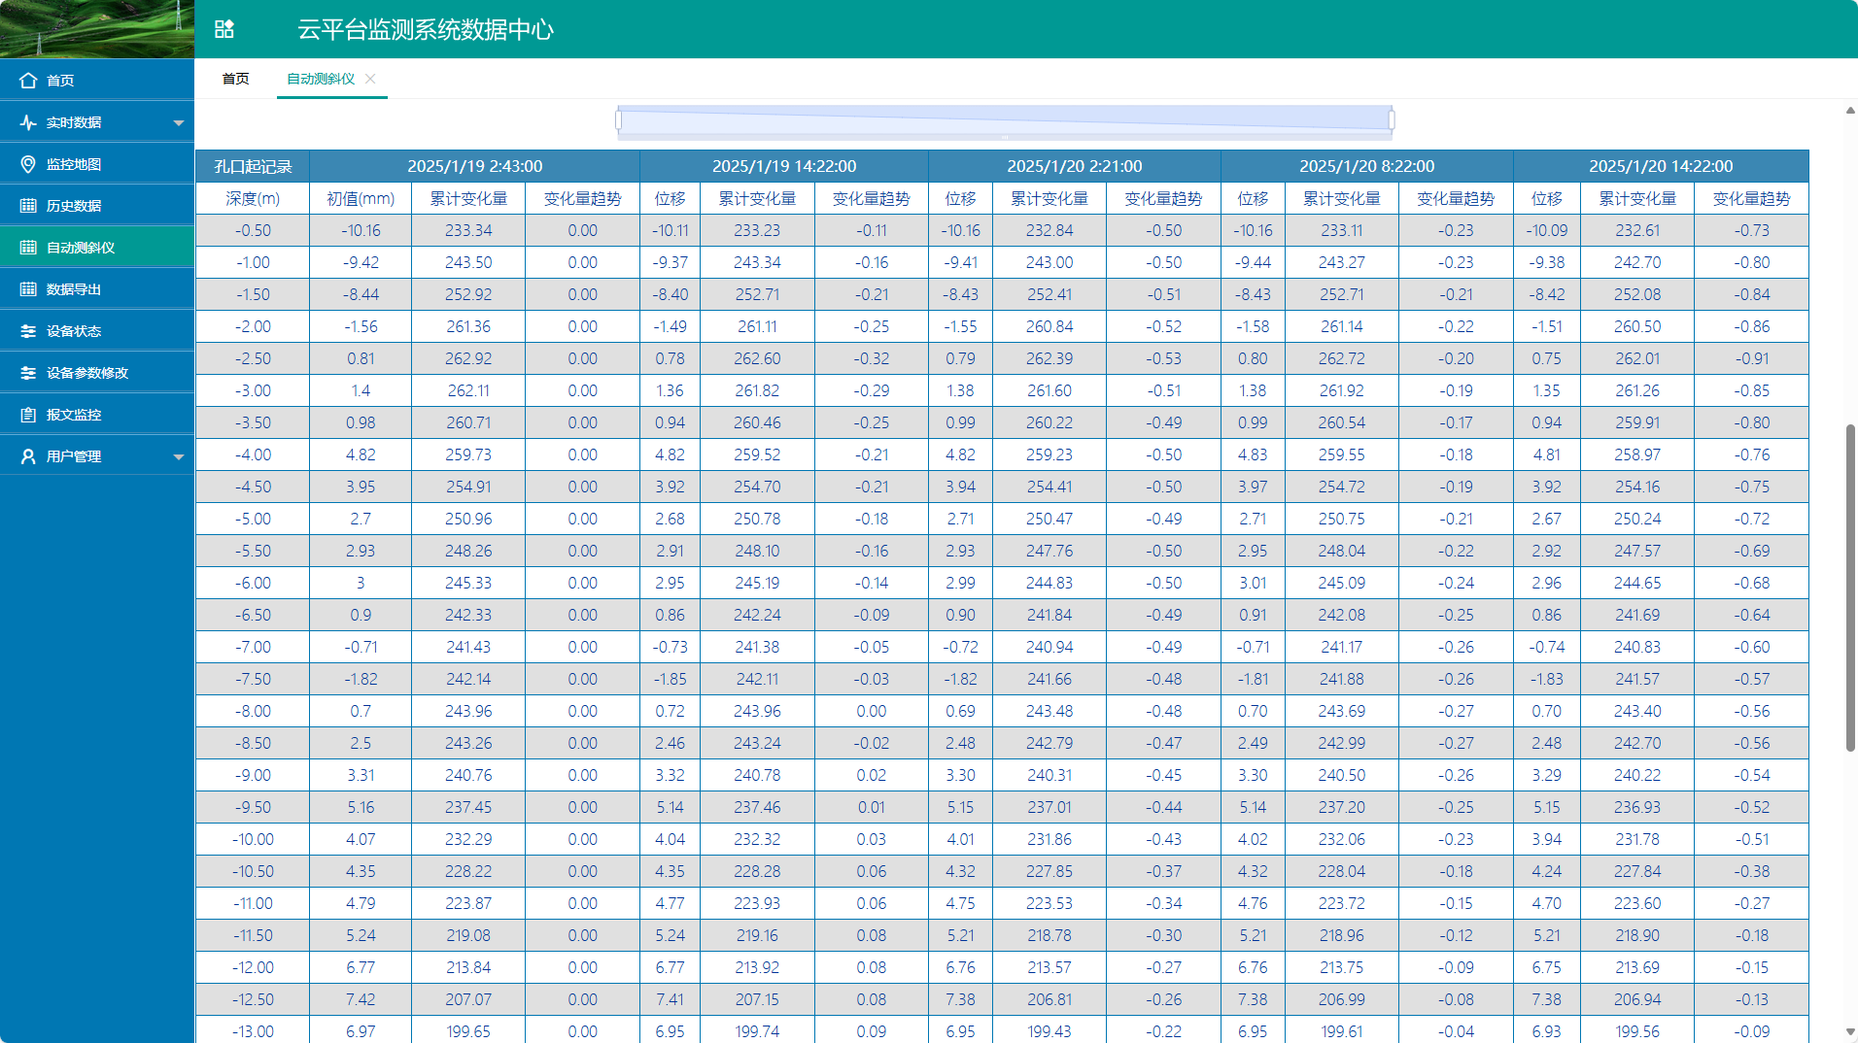1858x1043 pixels.
Task: Select the 自动测斜仪 tab
Action: [x=321, y=79]
